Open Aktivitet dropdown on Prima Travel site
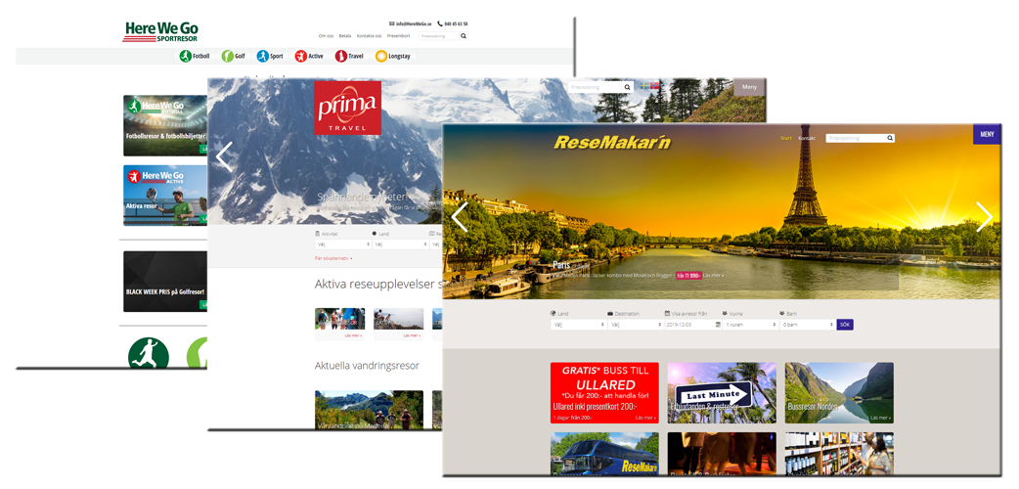Image resolution: width=1019 pixels, height=489 pixels. pyautogui.click(x=342, y=244)
